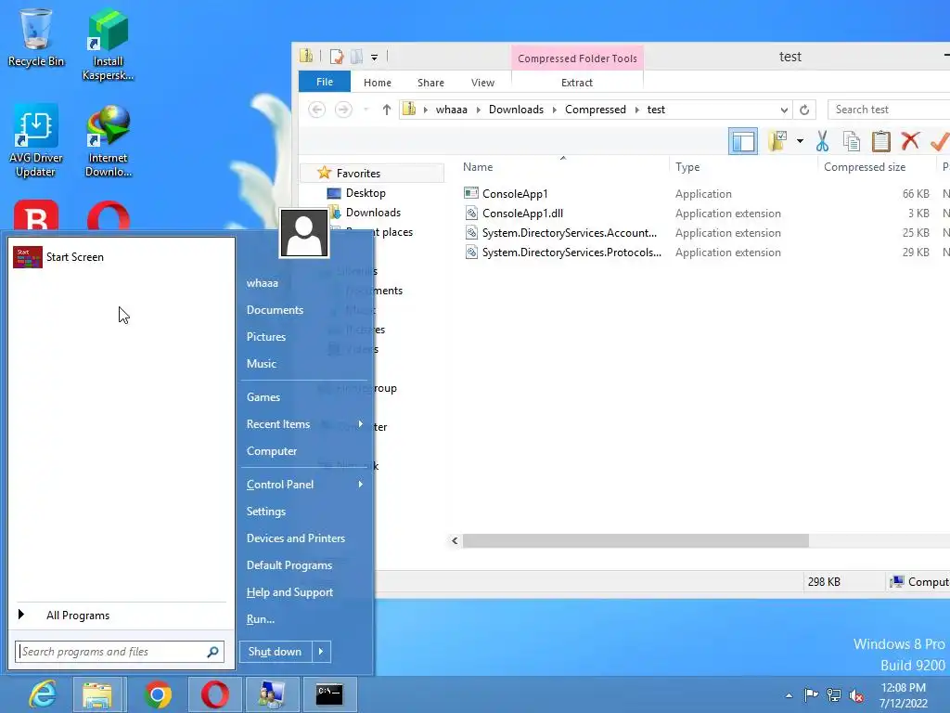950x713 pixels.
Task: Open the File tab in Explorer
Action: [x=324, y=82]
